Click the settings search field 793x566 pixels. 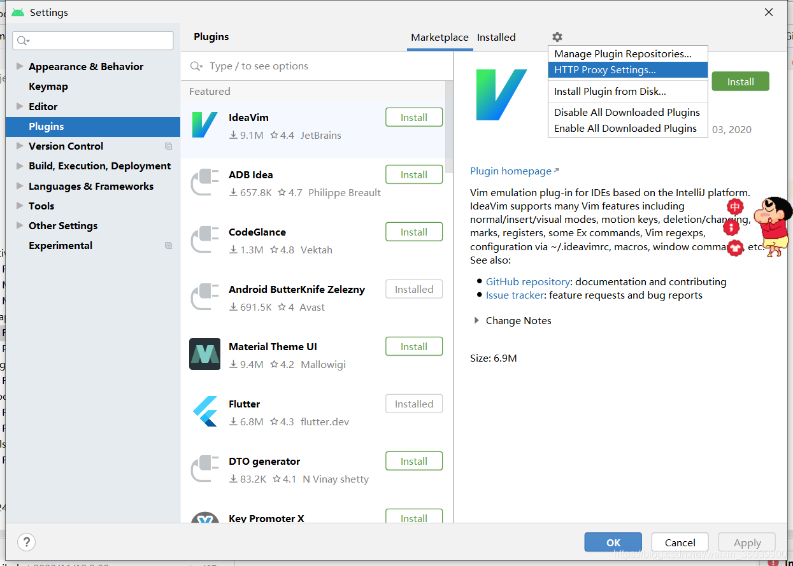93,41
